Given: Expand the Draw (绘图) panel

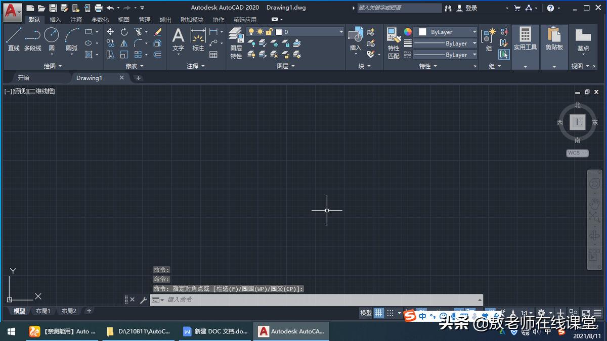Looking at the screenshot, I should point(53,66).
